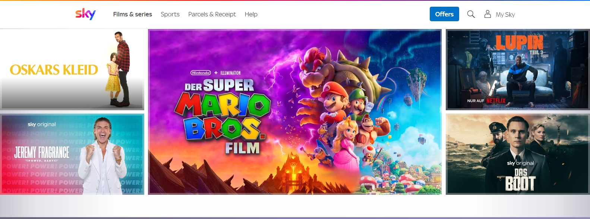This screenshot has width=590, height=219.
Task: Open the Jeremy Fragrance sky original tile
Action: [72, 154]
